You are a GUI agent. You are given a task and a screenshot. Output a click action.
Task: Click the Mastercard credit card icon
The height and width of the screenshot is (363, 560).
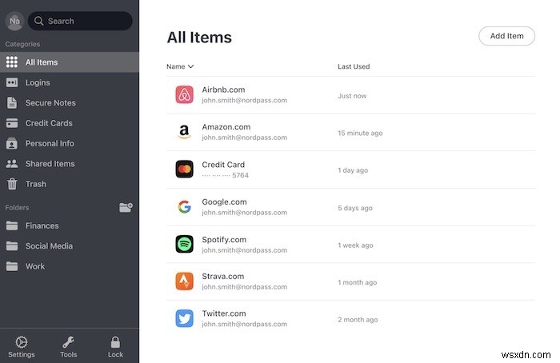point(184,170)
